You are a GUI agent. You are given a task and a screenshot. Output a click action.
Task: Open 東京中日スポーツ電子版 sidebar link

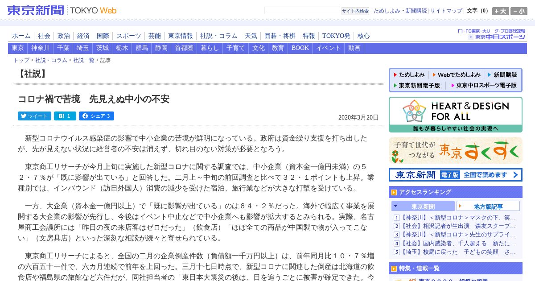click(x=484, y=85)
